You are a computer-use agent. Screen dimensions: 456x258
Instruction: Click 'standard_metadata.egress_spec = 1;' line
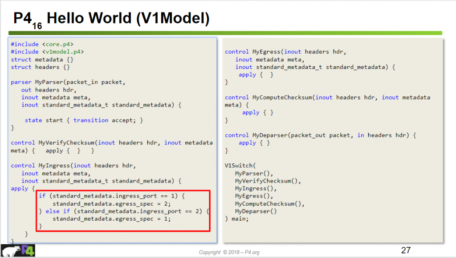coord(112,219)
